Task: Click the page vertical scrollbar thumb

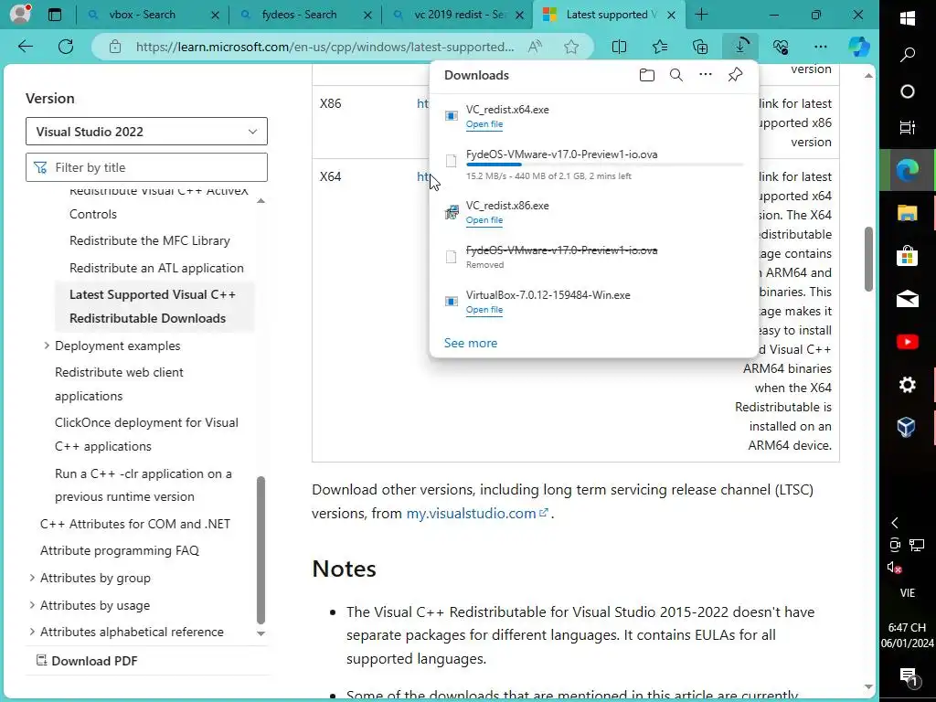Action: click(x=868, y=259)
